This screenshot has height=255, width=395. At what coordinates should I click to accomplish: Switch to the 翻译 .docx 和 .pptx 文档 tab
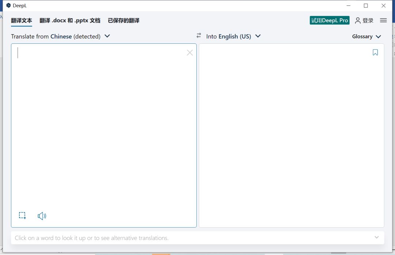[x=69, y=20]
